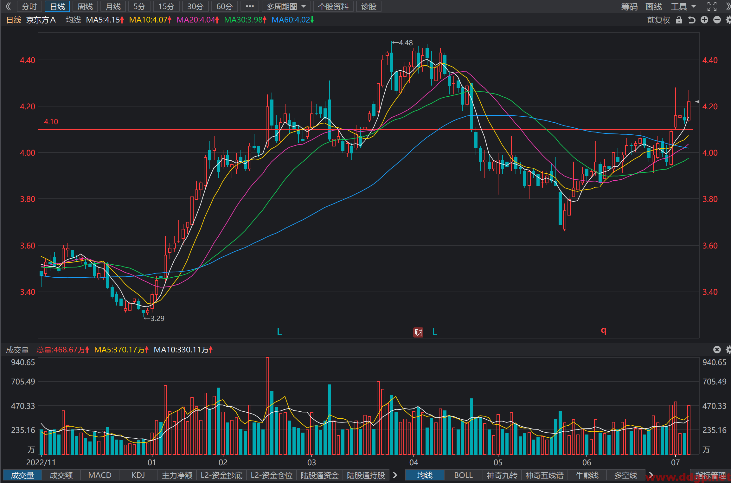Toggle 前复权 price adjustment mode

coord(658,20)
